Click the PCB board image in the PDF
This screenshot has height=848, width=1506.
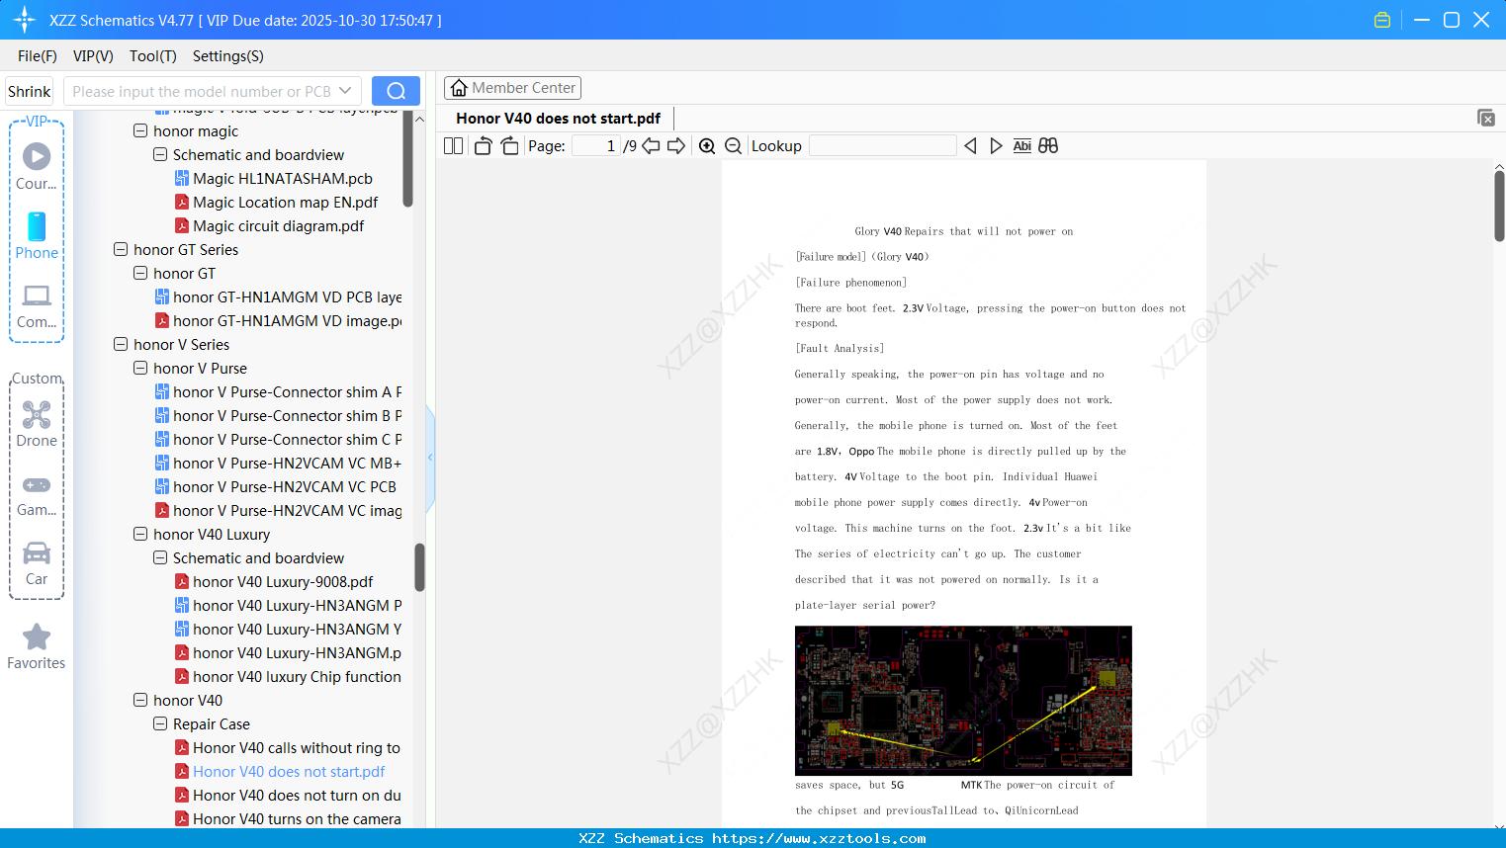click(963, 701)
